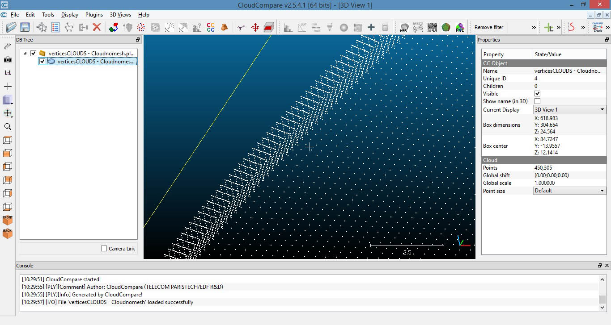Image resolution: width=611 pixels, height=325 pixels.
Task: Click the Save floppy disk icon
Action: (x=25, y=27)
